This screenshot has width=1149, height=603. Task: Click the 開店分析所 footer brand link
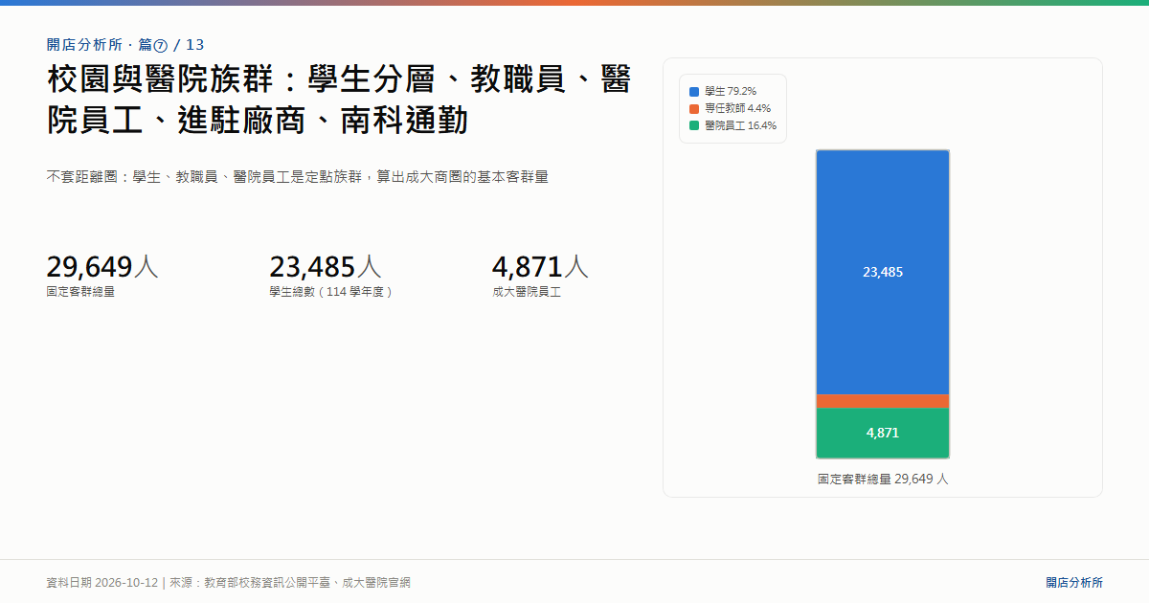tap(1074, 582)
